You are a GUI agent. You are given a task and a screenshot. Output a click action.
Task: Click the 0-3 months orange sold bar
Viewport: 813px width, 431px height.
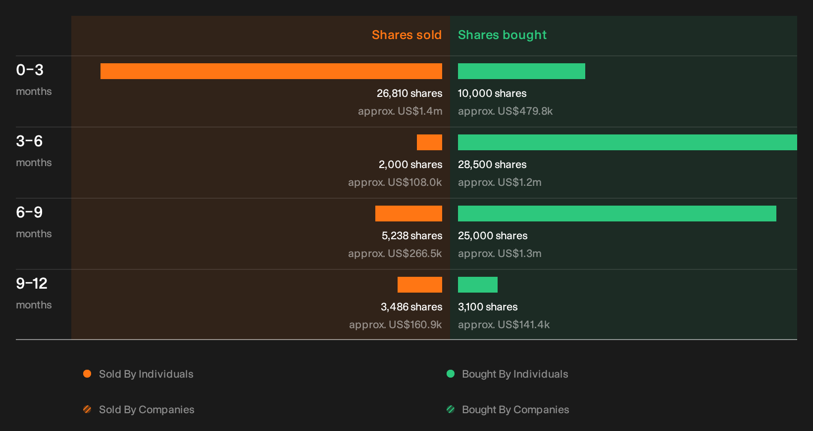(x=271, y=71)
